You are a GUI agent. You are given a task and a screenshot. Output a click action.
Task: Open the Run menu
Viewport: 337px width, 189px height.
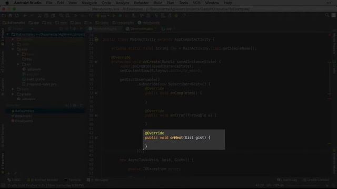171,3
